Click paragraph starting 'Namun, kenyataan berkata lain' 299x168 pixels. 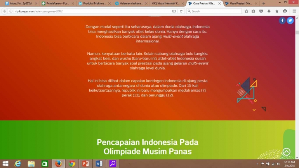tap(148, 61)
